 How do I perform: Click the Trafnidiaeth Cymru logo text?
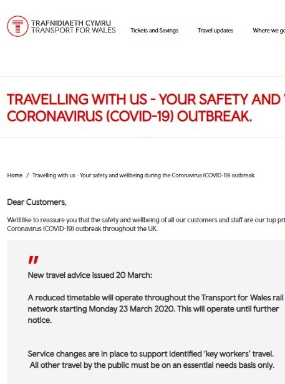pyautogui.click(x=71, y=23)
